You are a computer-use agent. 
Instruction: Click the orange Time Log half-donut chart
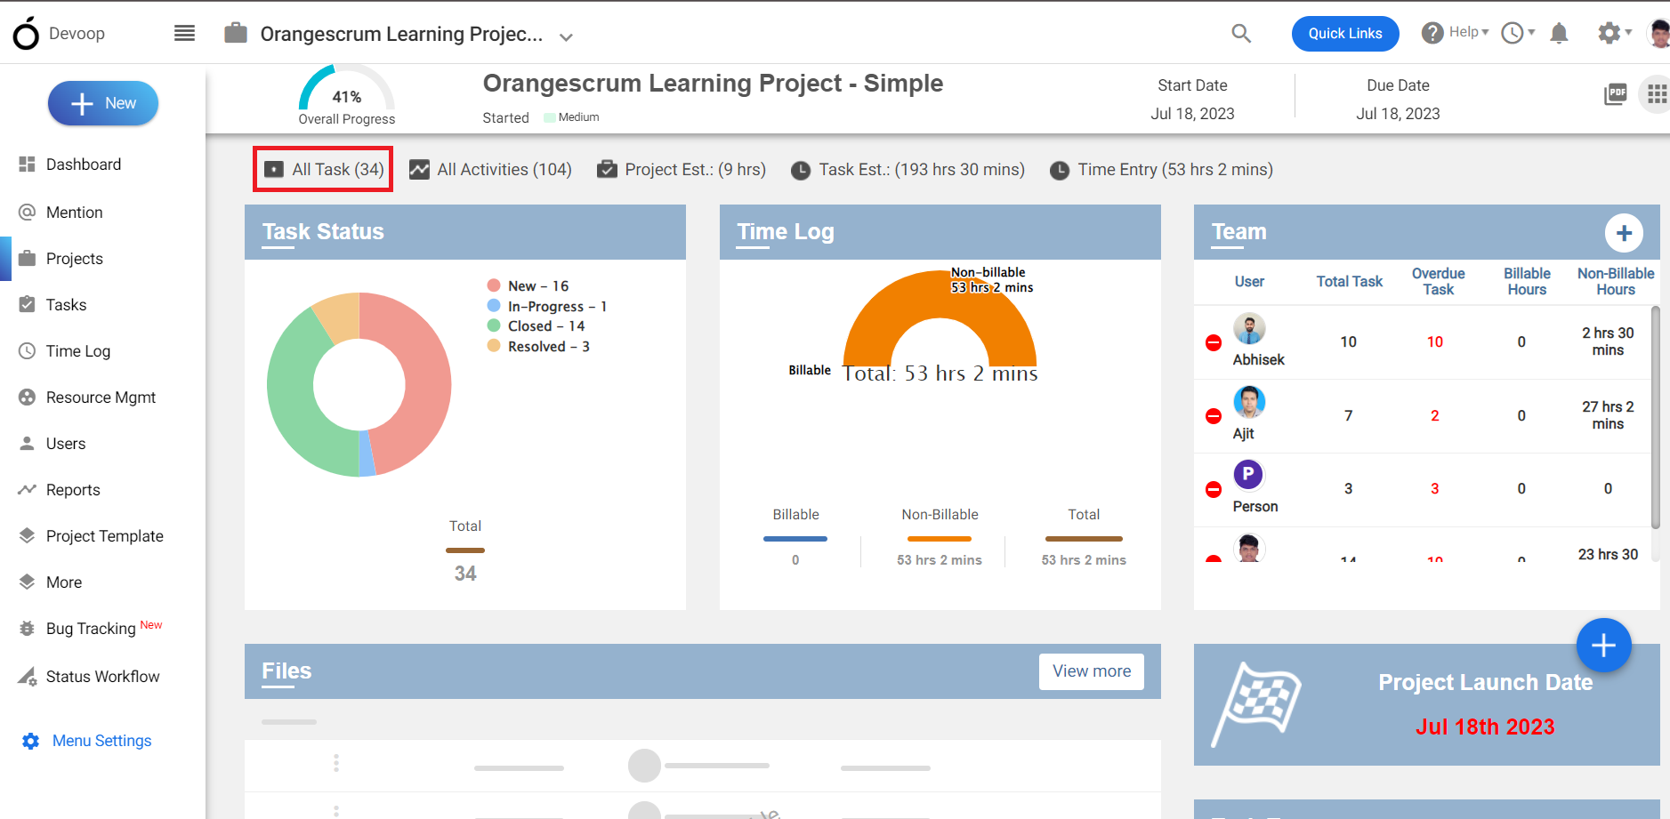click(x=940, y=318)
